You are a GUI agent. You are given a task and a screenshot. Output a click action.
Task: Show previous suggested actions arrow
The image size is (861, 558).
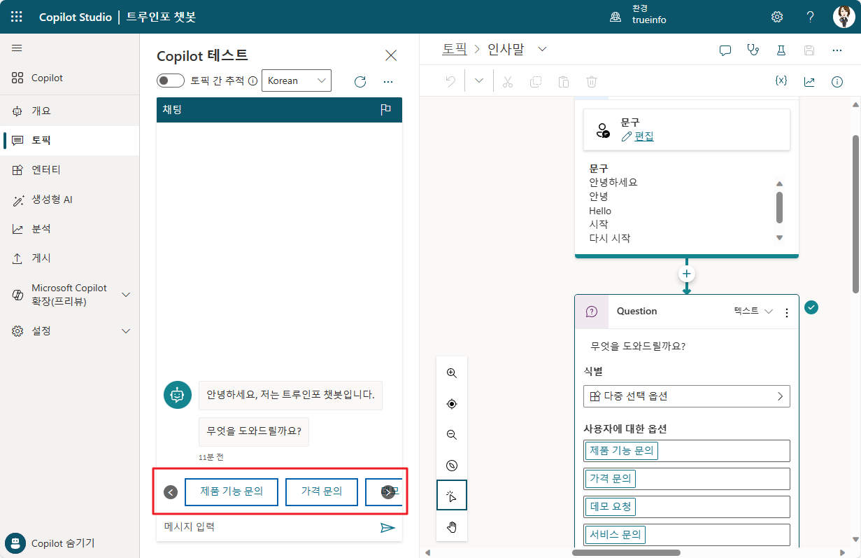pos(171,492)
